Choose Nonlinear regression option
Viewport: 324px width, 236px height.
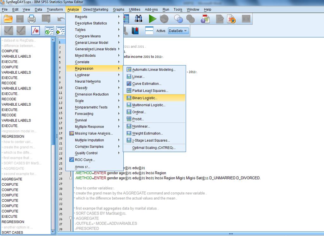(x=154, y=126)
